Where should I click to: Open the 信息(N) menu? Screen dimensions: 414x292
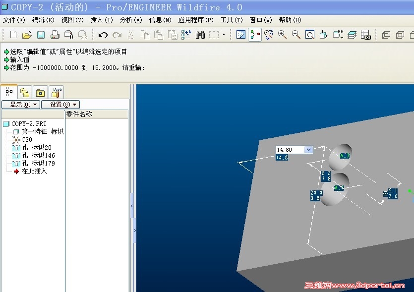pos(160,20)
